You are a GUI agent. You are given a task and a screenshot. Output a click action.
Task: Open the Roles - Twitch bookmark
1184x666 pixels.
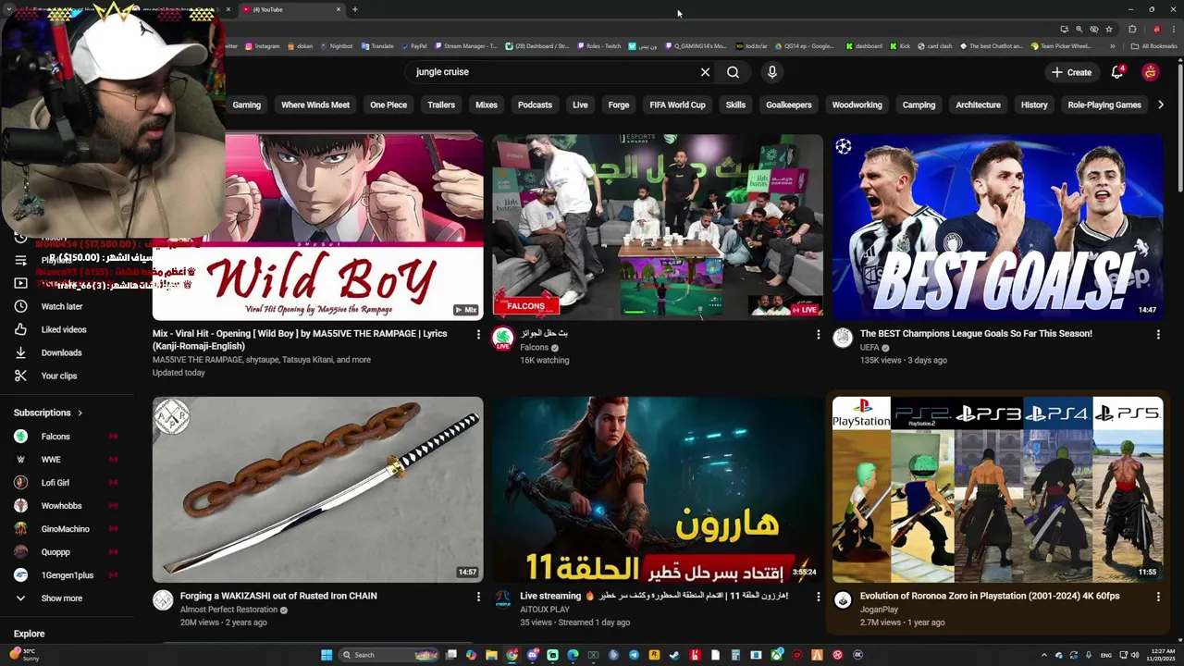click(x=598, y=46)
